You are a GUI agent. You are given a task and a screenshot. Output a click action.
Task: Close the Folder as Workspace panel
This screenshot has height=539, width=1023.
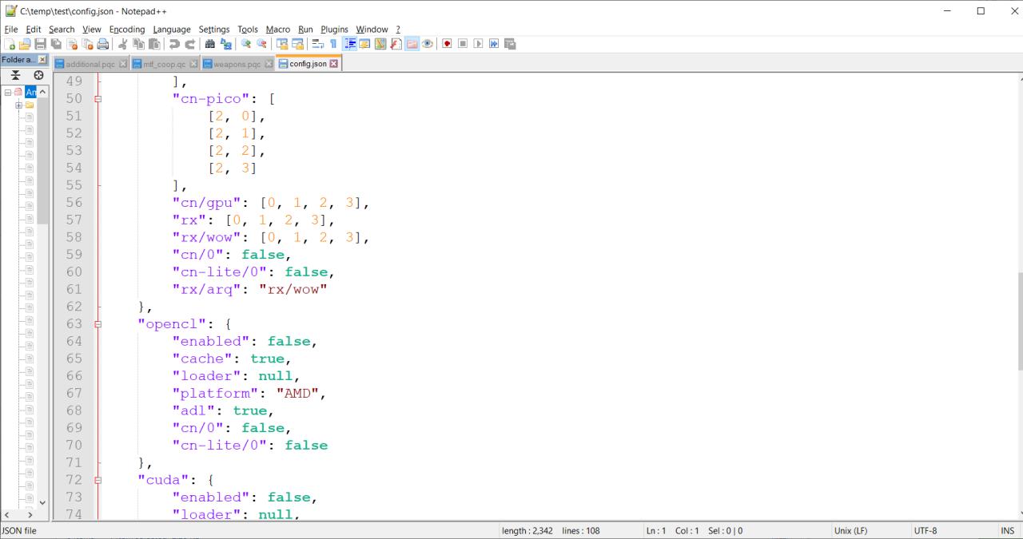(x=43, y=60)
